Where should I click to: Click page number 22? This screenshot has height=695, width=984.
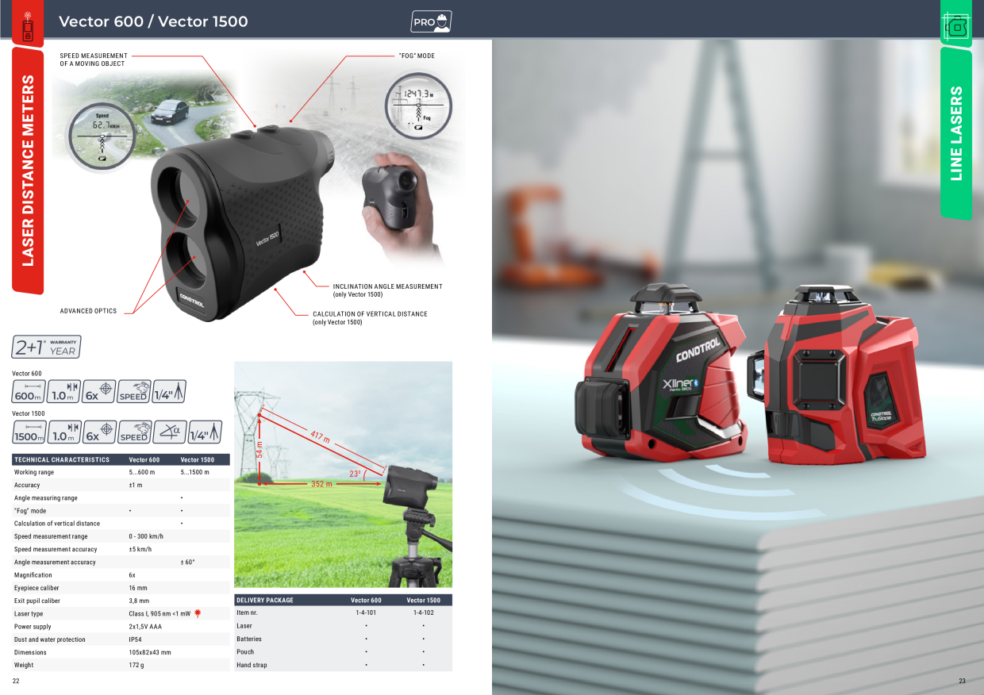[x=16, y=682]
